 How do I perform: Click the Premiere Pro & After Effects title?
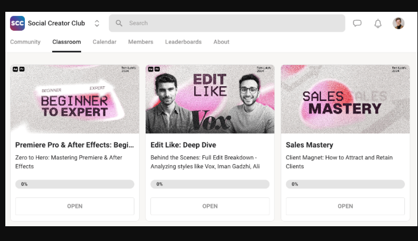click(75, 145)
